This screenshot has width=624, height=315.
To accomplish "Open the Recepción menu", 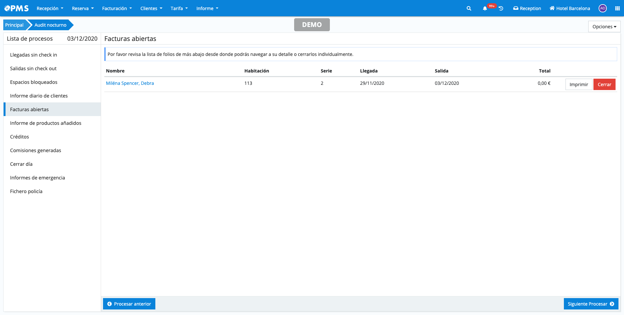I will coord(50,8).
